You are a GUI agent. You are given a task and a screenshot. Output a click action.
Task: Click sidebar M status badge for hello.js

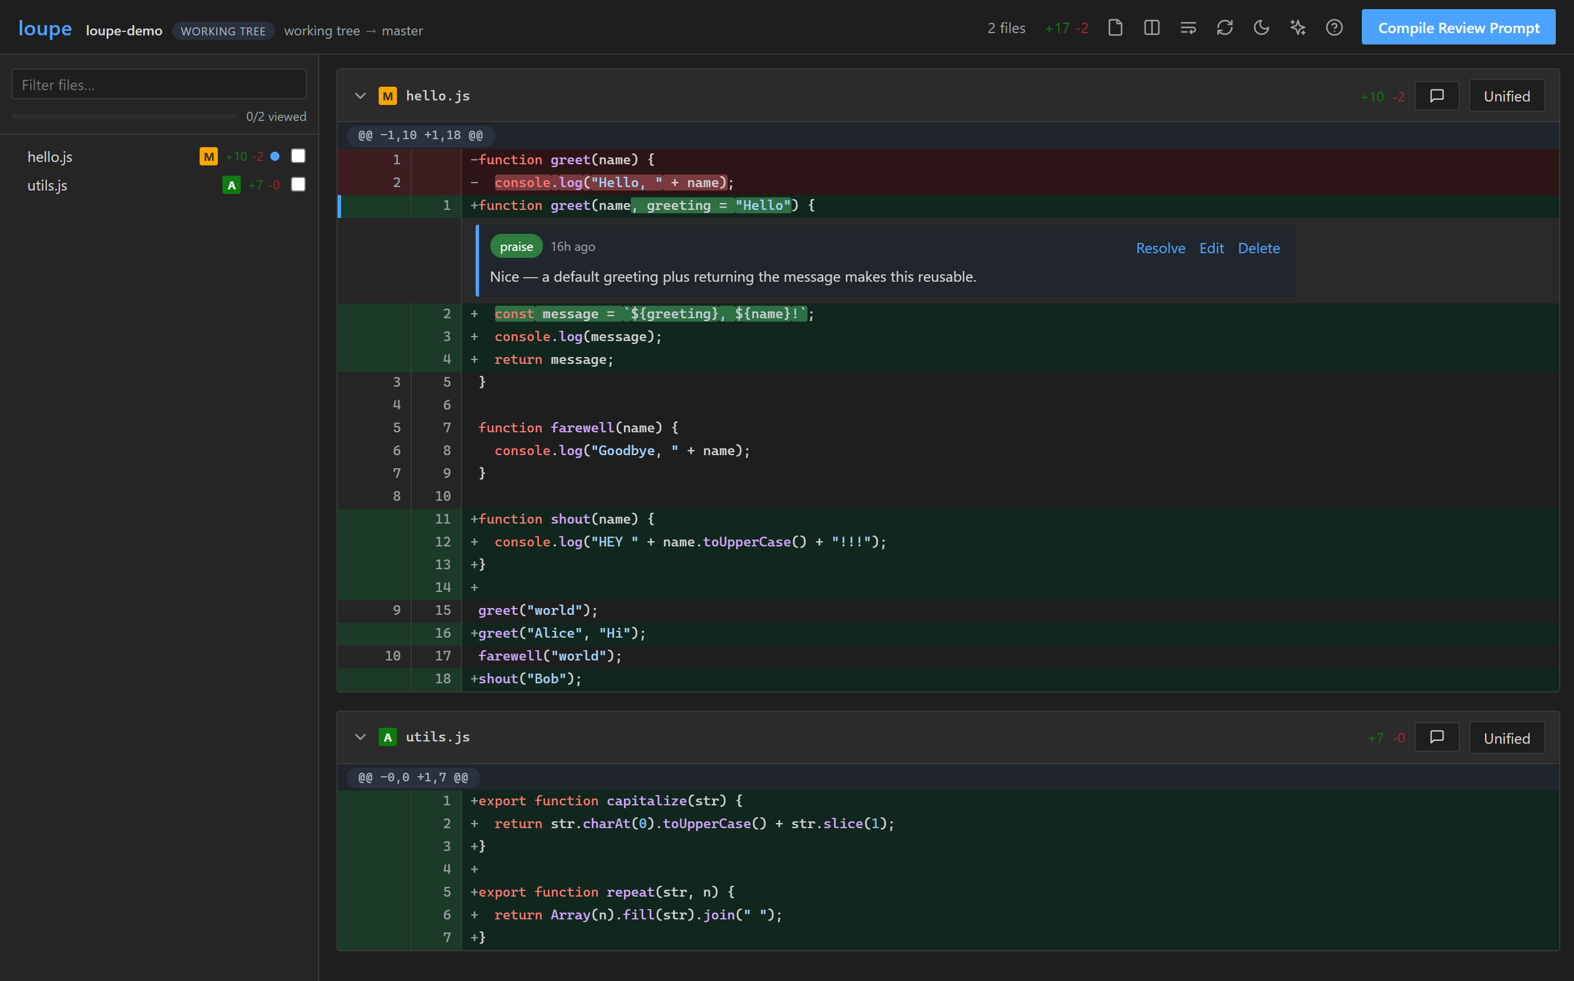[x=208, y=156]
